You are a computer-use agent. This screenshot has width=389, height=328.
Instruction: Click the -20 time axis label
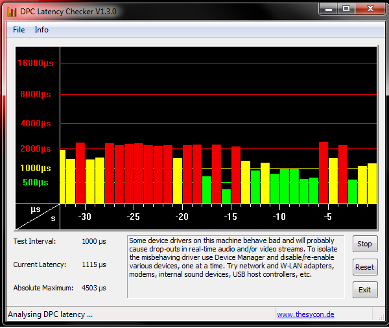[x=182, y=217]
